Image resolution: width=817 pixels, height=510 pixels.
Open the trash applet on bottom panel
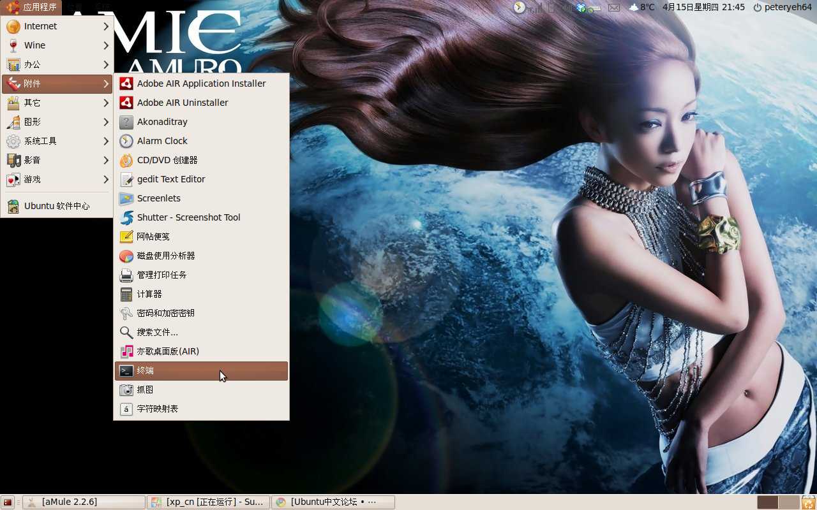tap(809, 502)
